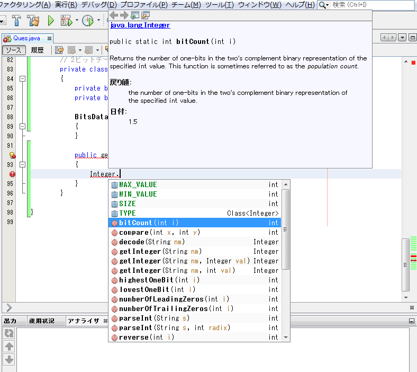Click the refresh icon in bottom panel
Viewport: 417px width, 372px height.
[x=9, y=333]
